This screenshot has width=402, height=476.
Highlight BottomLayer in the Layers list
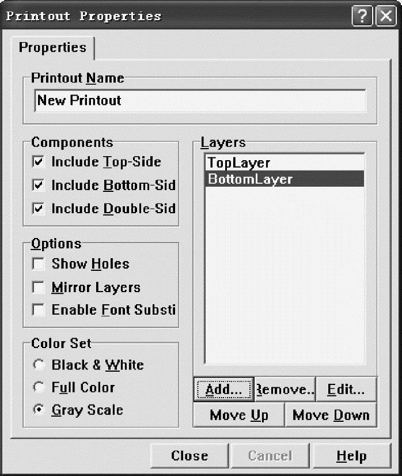click(x=250, y=179)
